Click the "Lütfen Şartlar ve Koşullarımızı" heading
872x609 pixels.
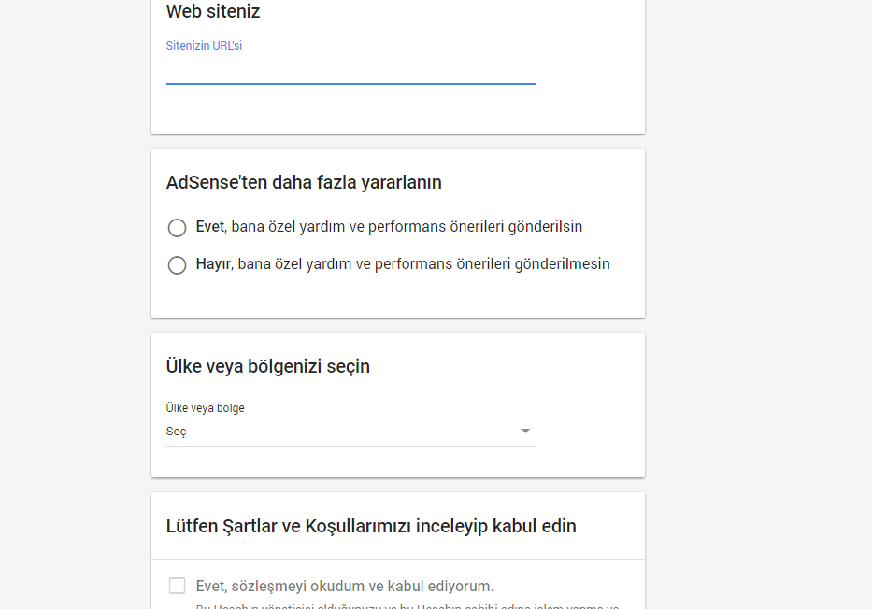tap(371, 527)
